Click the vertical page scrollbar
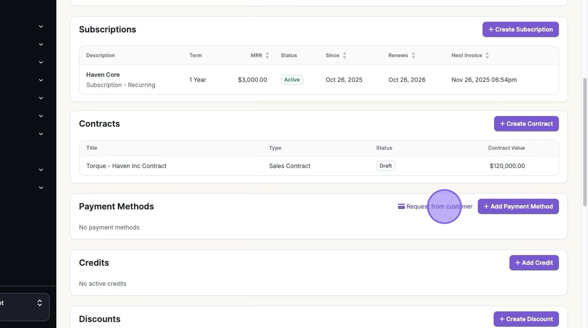 pyautogui.click(x=585, y=142)
